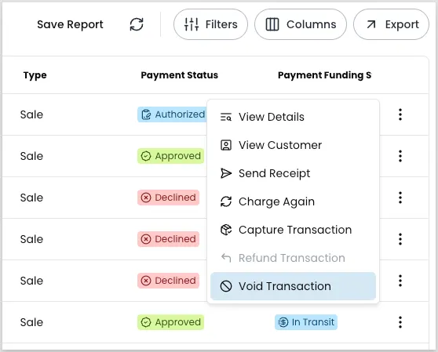Choose Send Receipt in the context menu

click(x=293, y=173)
